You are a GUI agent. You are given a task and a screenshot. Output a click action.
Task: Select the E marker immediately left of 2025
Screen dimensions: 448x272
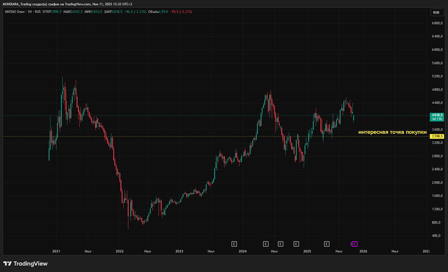[x=296, y=244]
